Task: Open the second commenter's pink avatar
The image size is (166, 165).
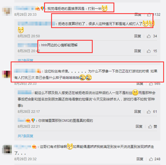Action: click(6, 74)
